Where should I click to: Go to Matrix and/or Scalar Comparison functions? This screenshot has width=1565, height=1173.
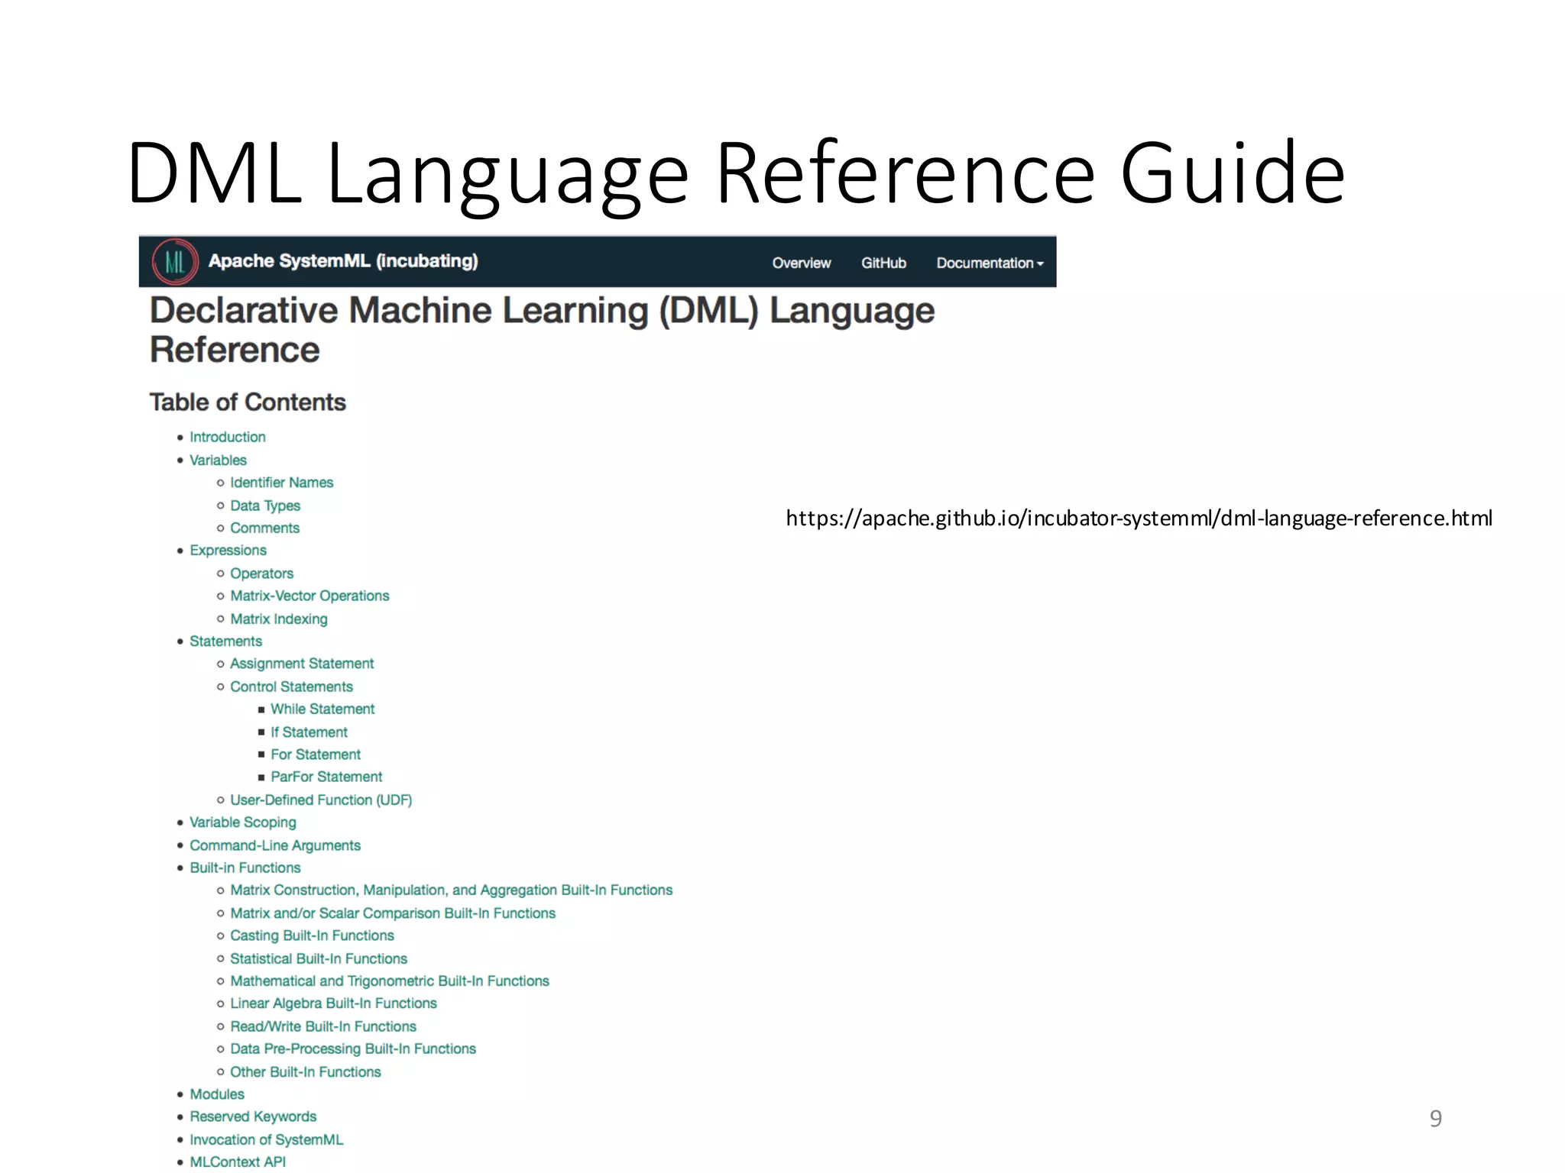pyautogui.click(x=393, y=913)
